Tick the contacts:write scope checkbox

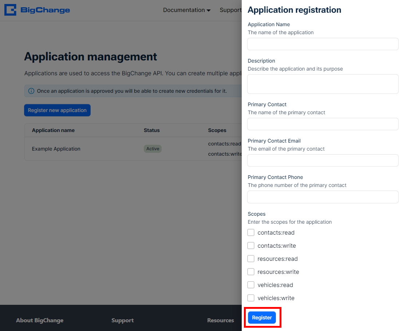tap(251, 246)
